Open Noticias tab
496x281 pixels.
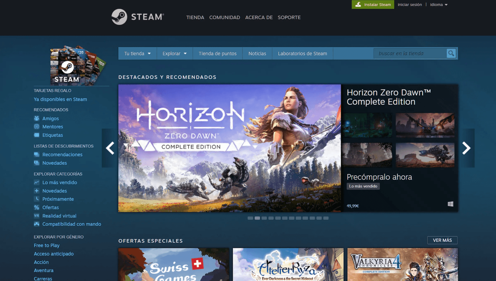pyautogui.click(x=257, y=53)
